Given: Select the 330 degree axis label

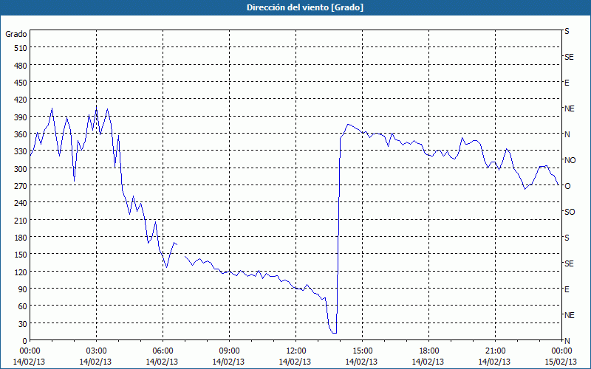Looking at the screenshot, I should [21, 151].
